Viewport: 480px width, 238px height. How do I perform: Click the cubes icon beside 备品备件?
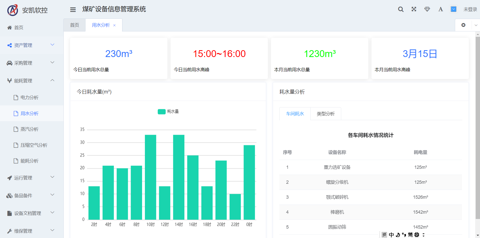pyautogui.click(x=9, y=196)
